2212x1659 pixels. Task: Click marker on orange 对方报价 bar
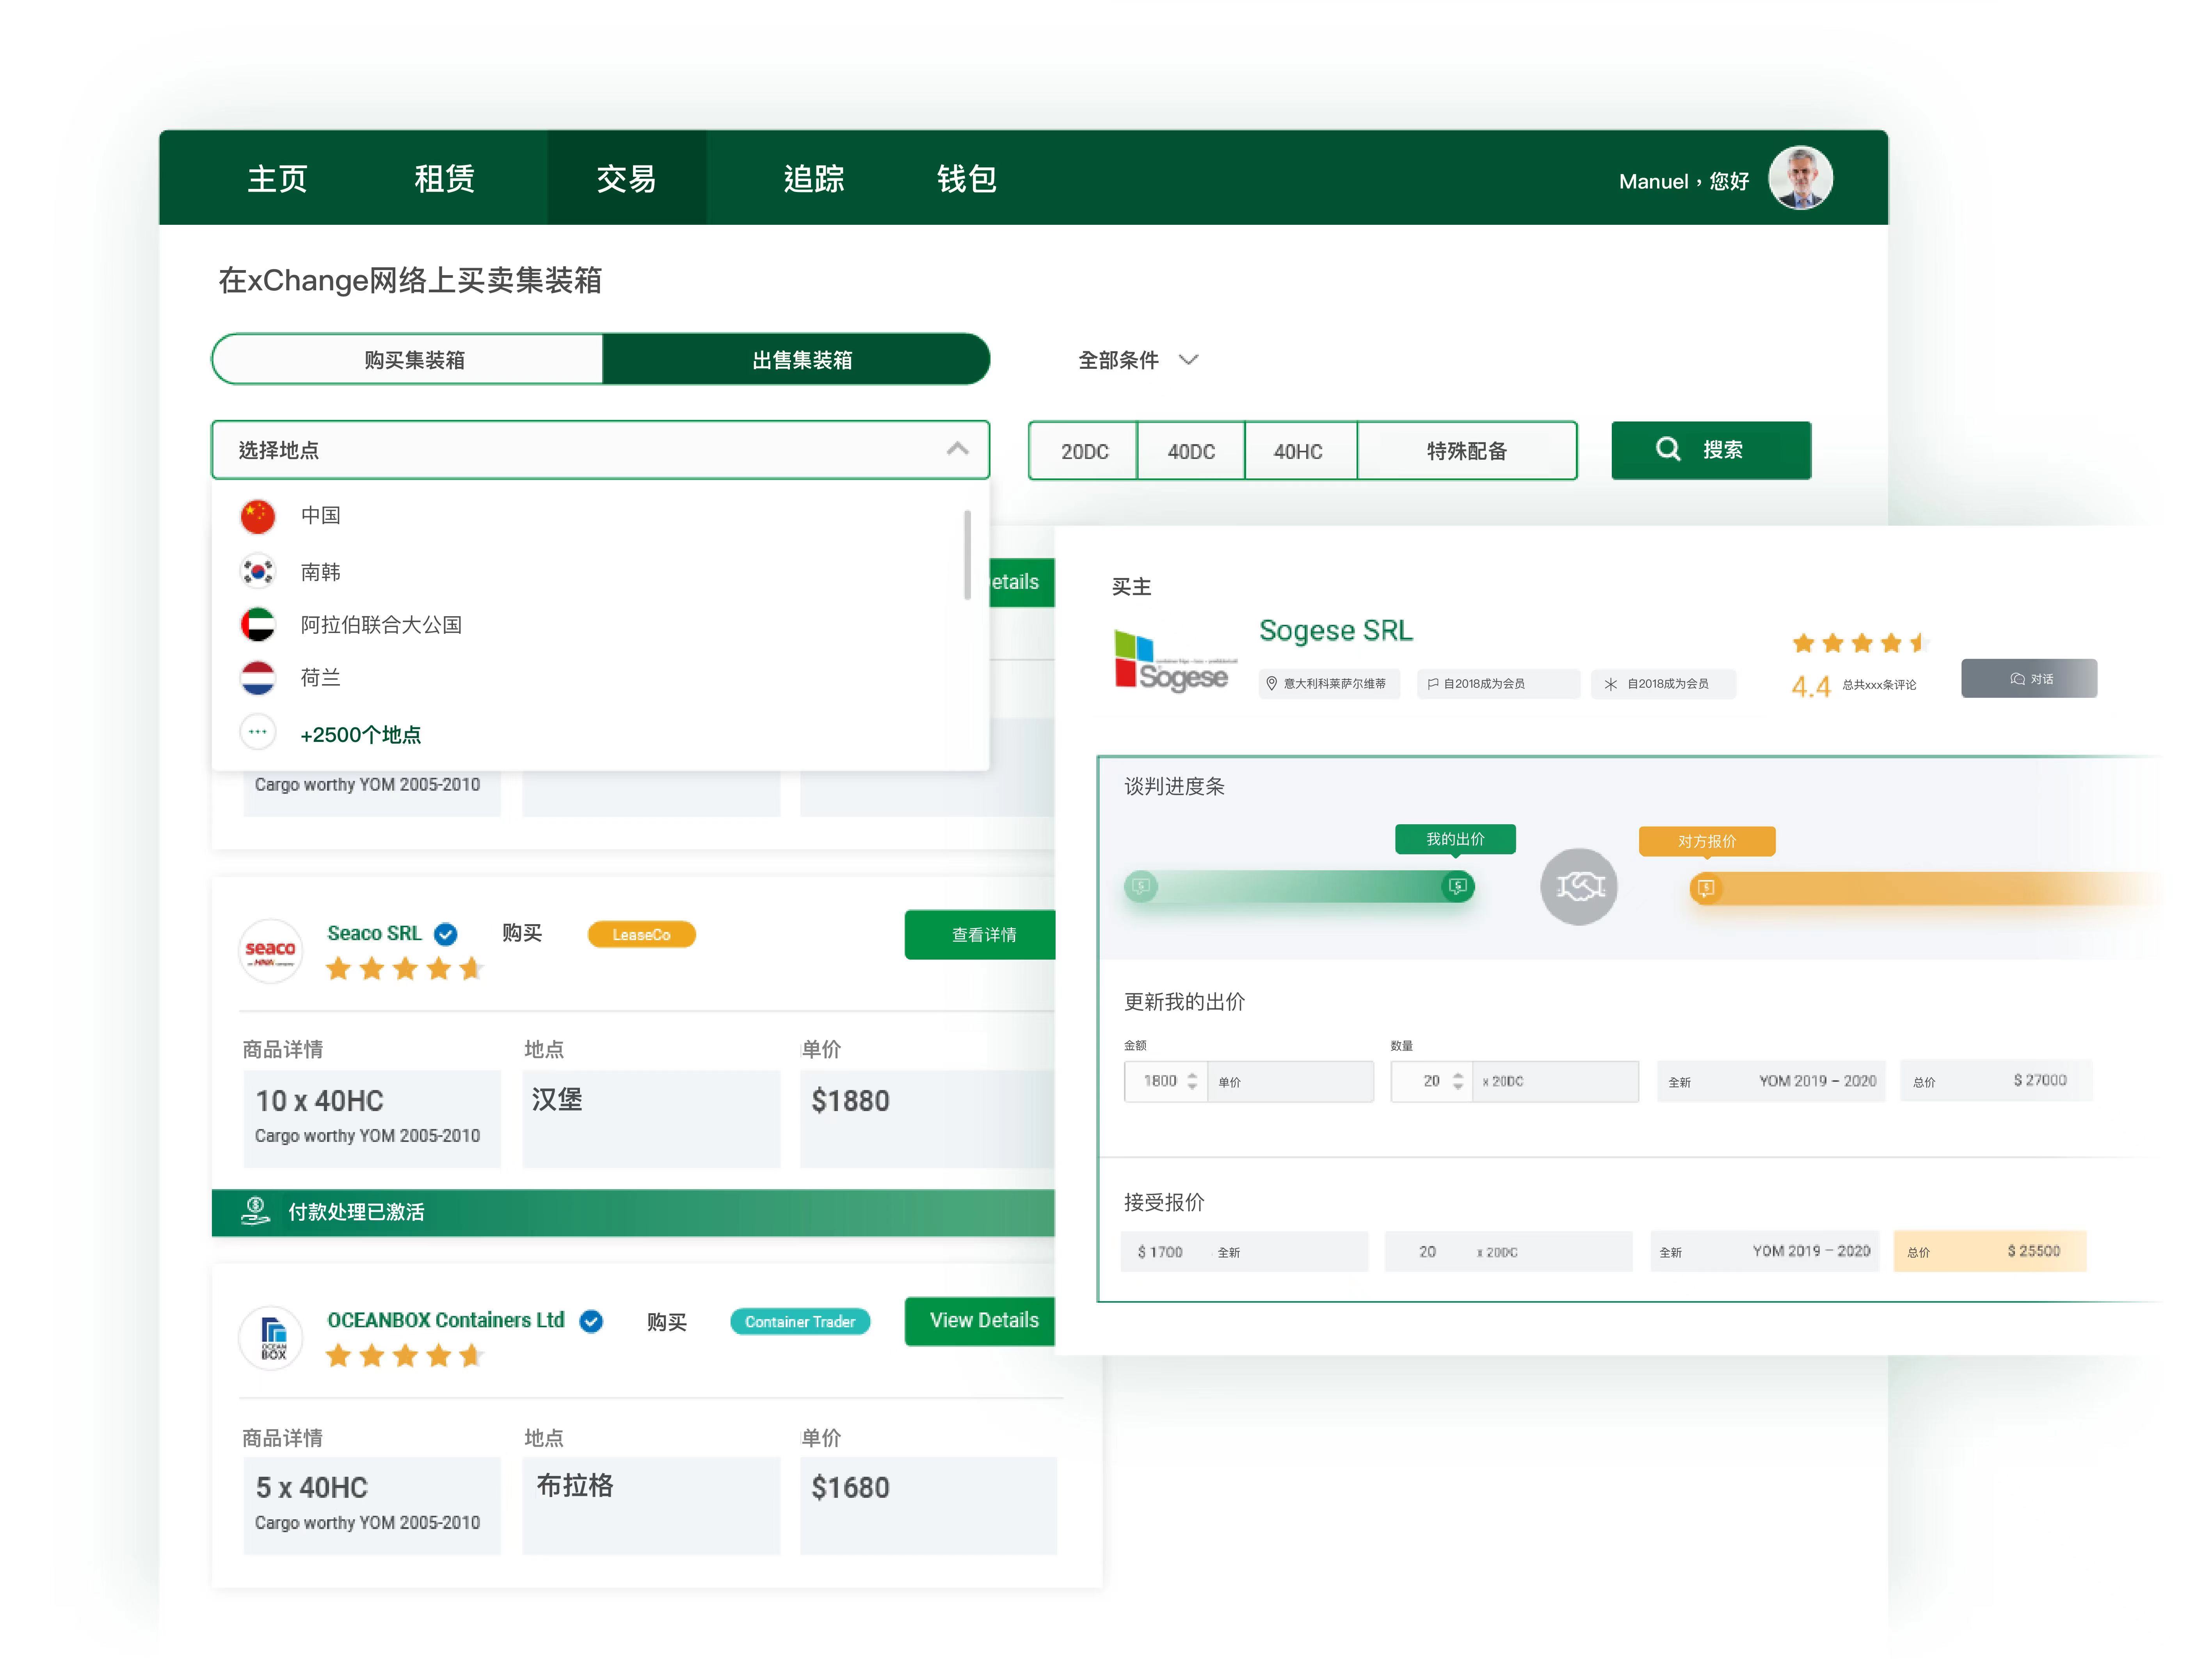point(1706,888)
